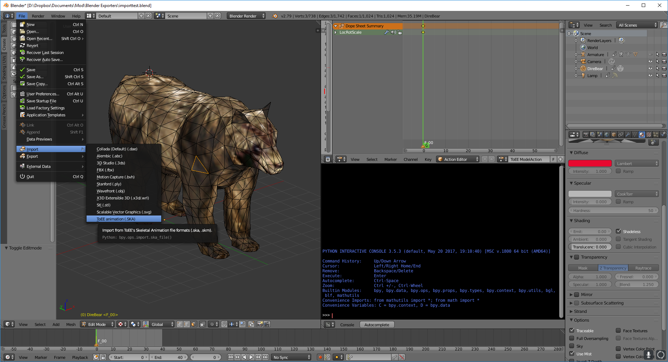Uncheck the Shadeless checkbox

pos(619,231)
